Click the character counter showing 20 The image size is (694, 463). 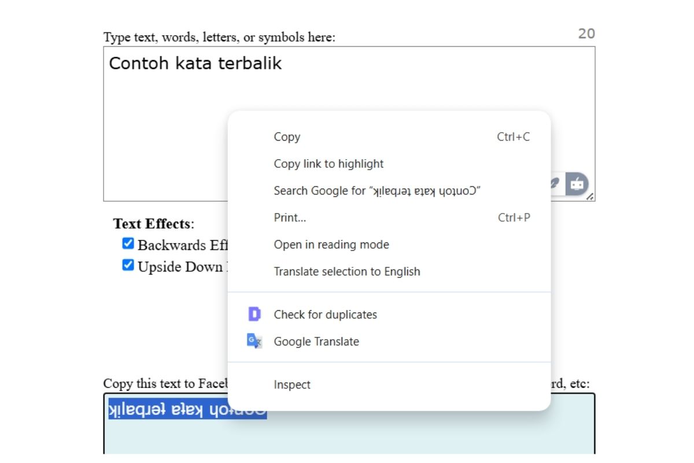point(586,34)
